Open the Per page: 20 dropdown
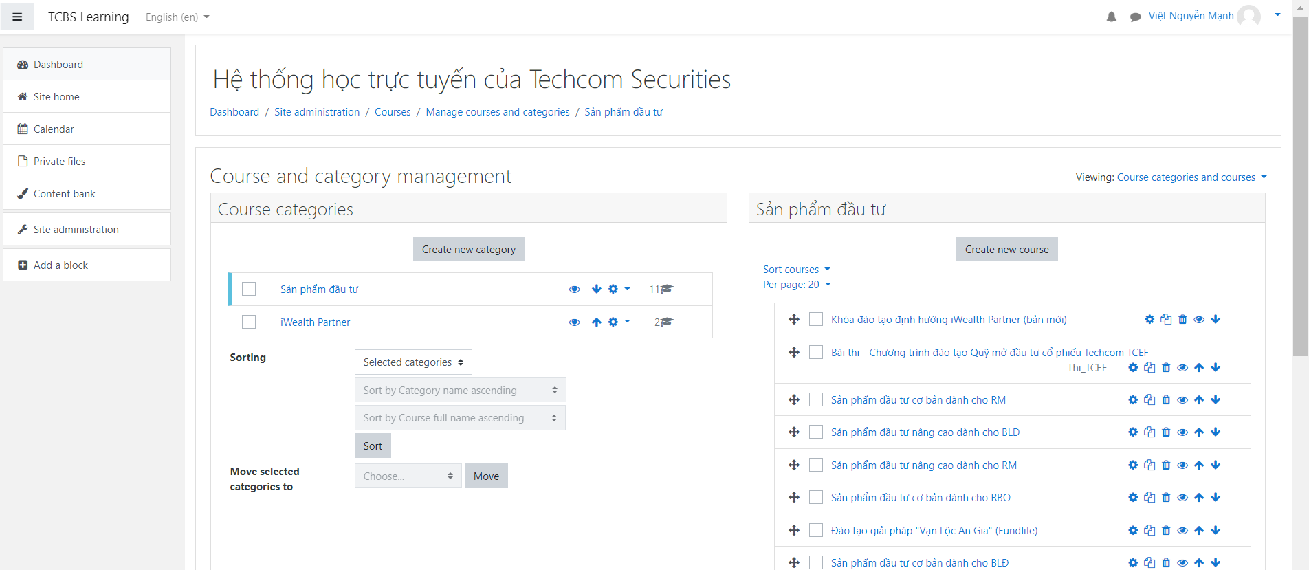 [x=797, y=285]
